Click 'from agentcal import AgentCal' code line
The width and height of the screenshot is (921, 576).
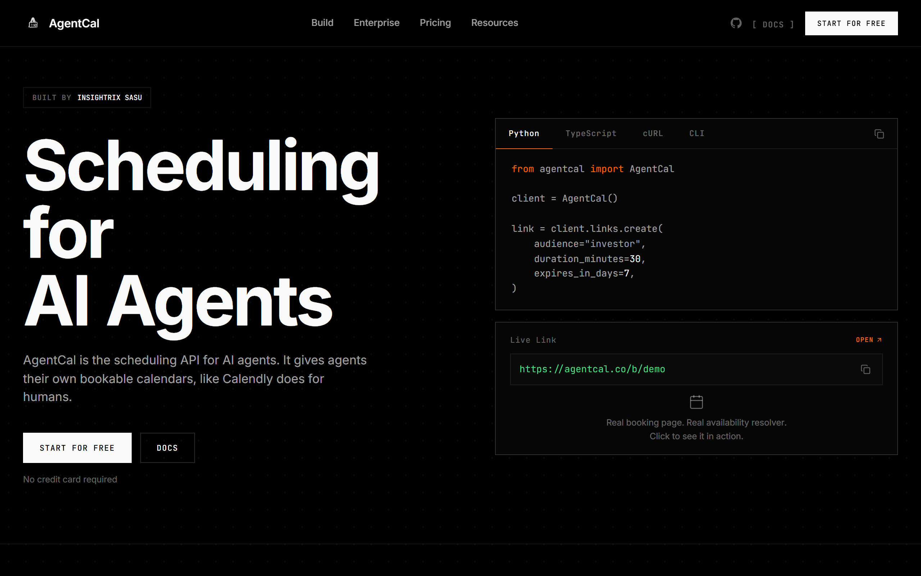click(x=593, y=169)
